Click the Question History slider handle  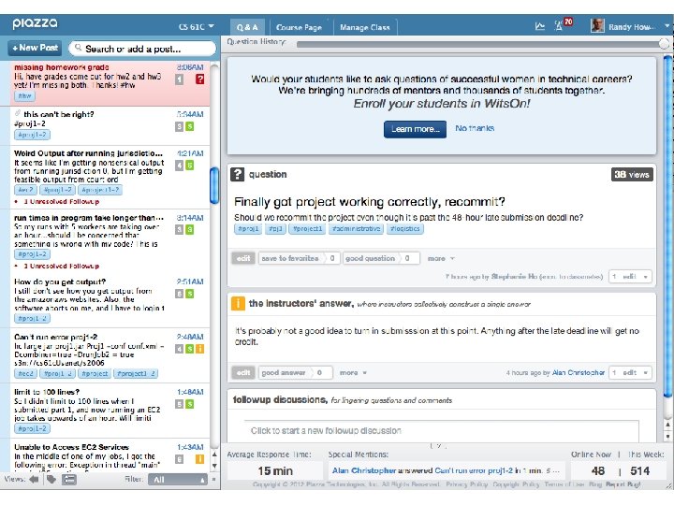click(x=664, y=43)
